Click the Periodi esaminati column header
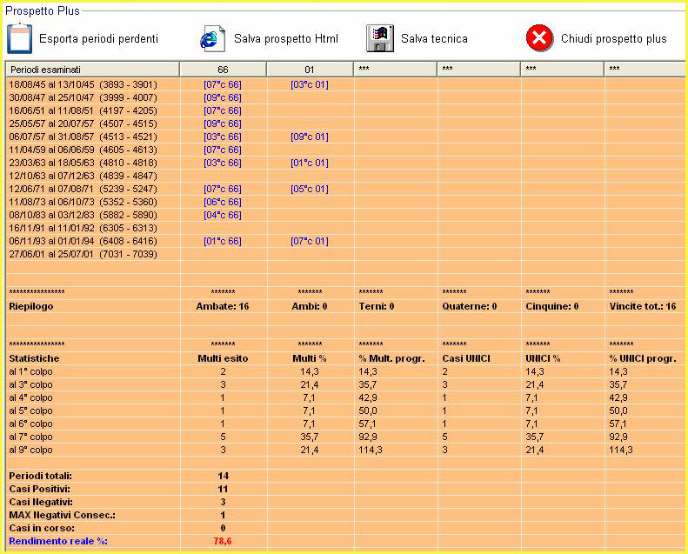Screen dimensions: 688x554 coord(92,70)
